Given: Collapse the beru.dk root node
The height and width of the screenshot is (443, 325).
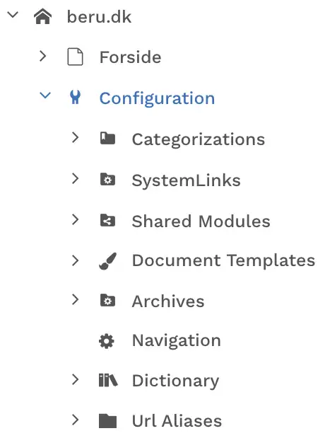Looking at the screenshot, I should pyautogui.click(x=13, y=14).
